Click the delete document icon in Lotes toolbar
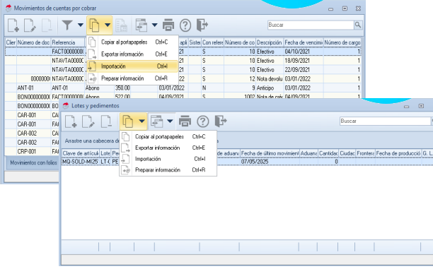 [106, 121]
